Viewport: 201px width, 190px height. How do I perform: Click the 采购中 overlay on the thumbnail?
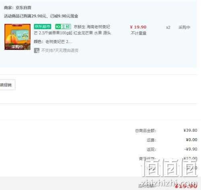pos(17,47)
